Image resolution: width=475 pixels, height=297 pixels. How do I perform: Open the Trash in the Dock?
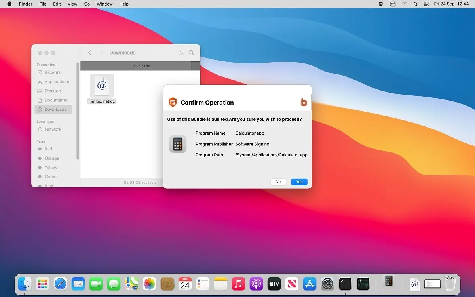coord(450,284)
